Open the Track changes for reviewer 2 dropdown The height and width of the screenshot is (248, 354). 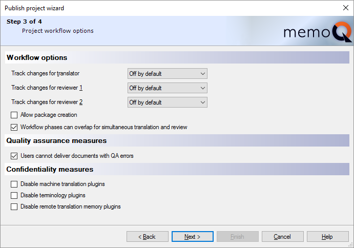(x=167, y=102)
